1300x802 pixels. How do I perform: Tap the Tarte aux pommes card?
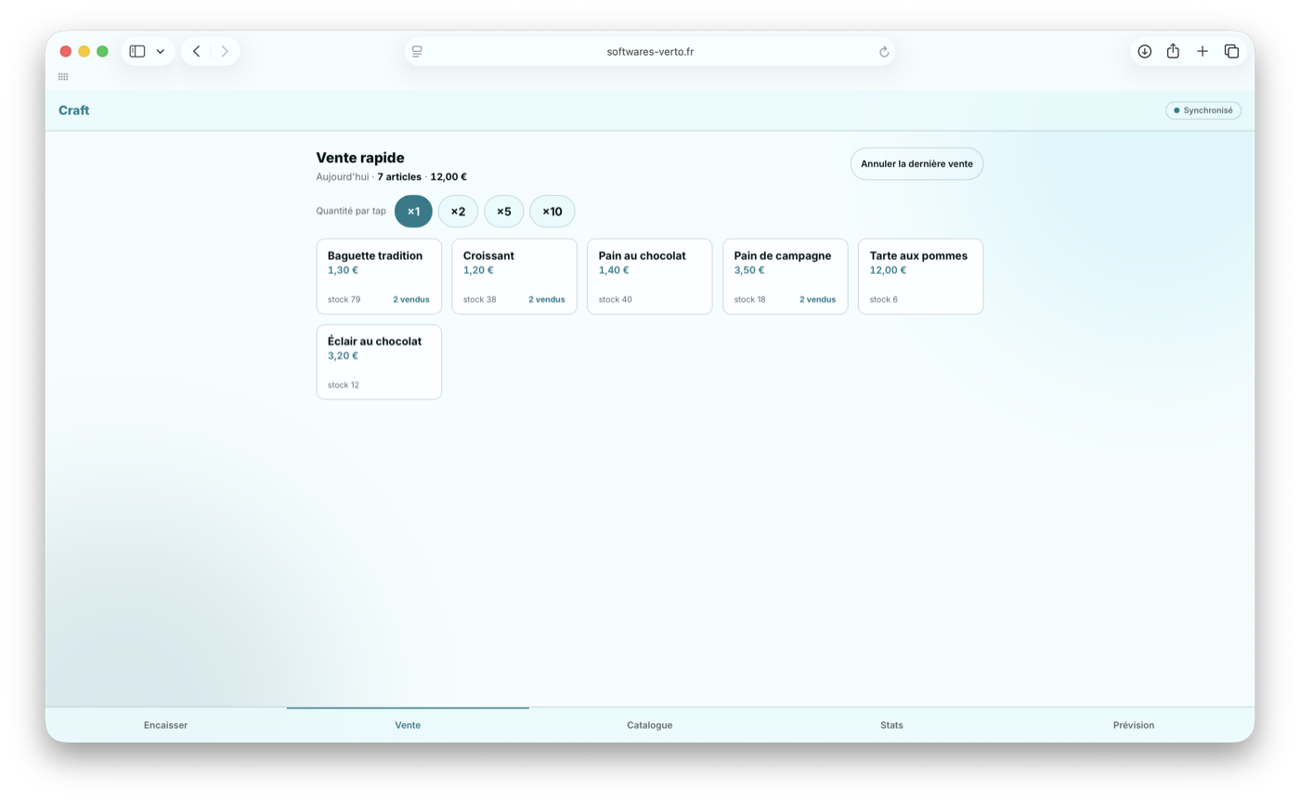point(921,277)
